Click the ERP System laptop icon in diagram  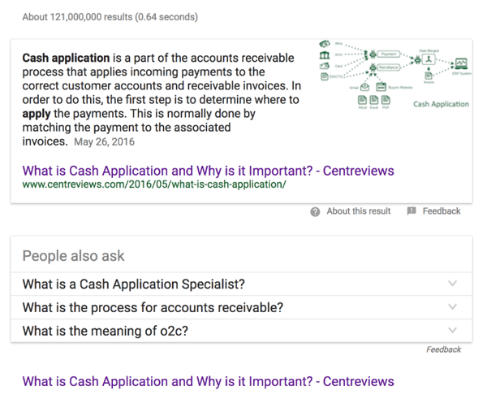(x=460, y=63)
